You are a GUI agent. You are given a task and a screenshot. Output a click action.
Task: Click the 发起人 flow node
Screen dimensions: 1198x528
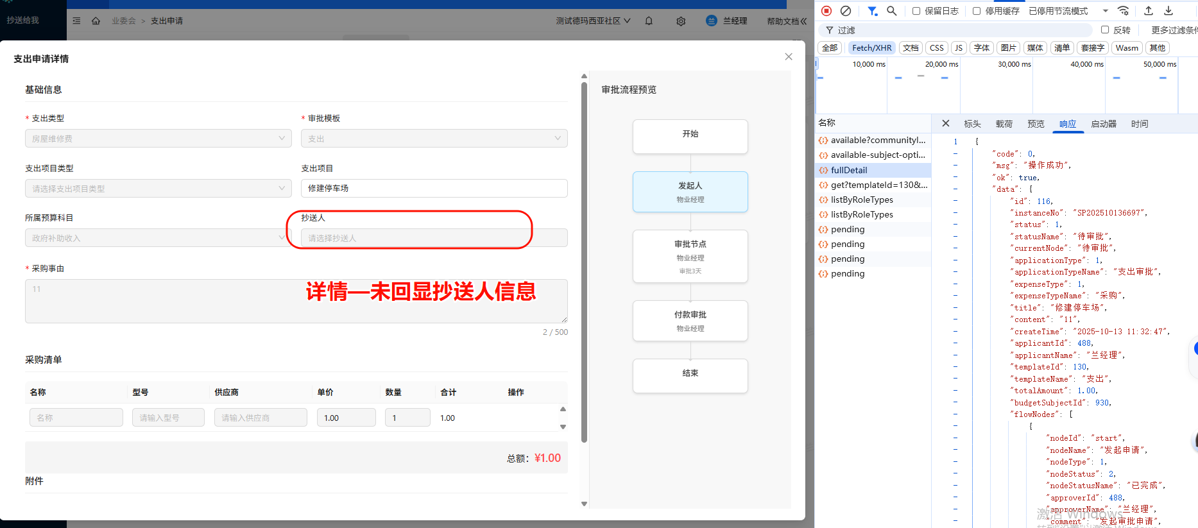tap(690, 192)
